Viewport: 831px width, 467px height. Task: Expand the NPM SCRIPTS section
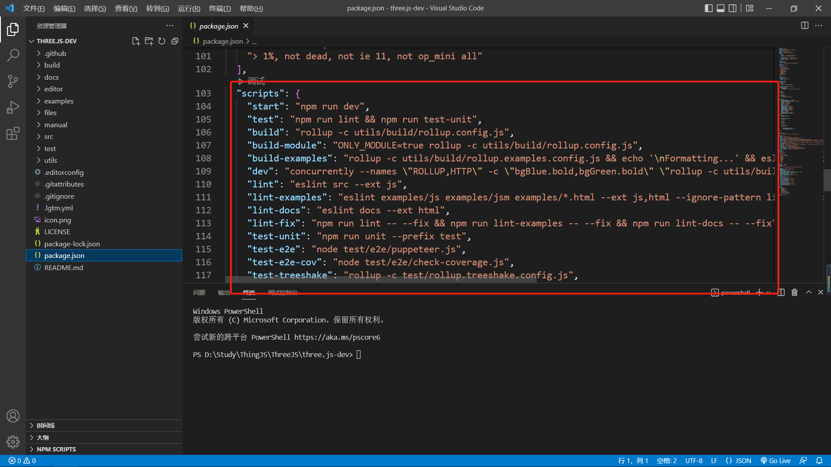104,449
